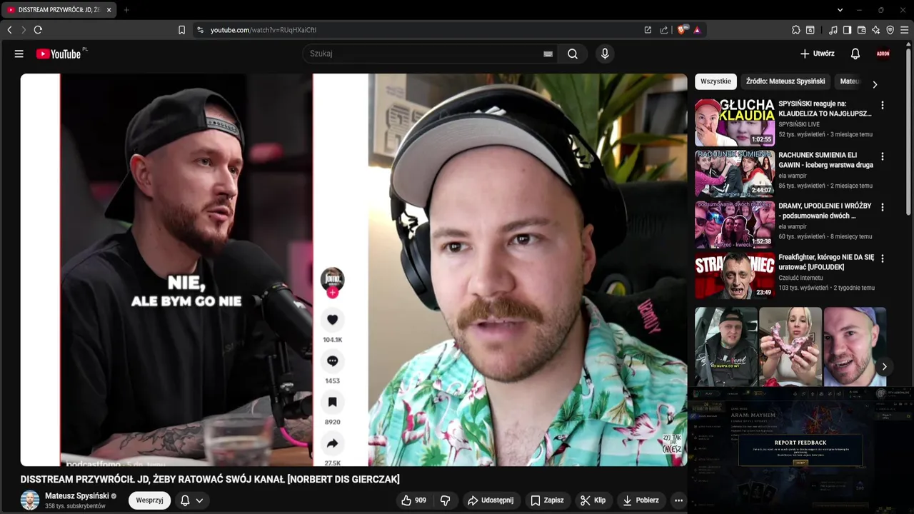Open the Leo AI sparkle icon
Image resolution: width=914 pixels, height=514 pixels.
875,30
